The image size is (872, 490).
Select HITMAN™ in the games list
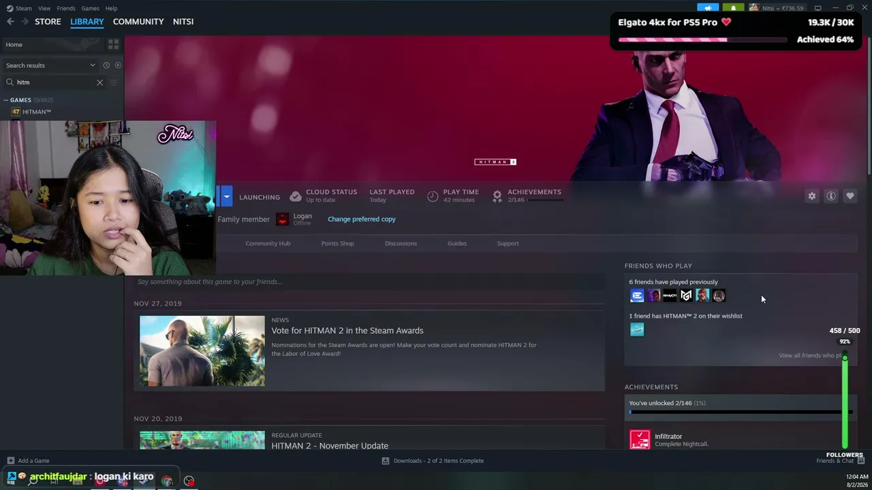point(37,112)
